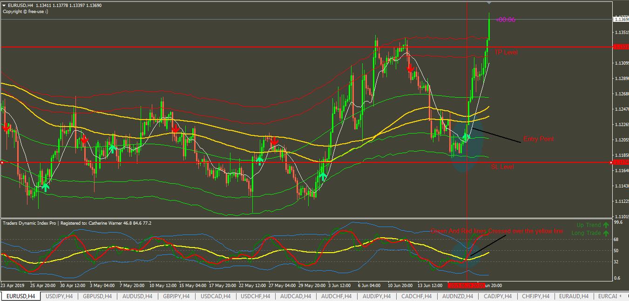
Task: Open the chart menu triangle beside EURUSD,H4 title
Action: click(x=4, y=6)
